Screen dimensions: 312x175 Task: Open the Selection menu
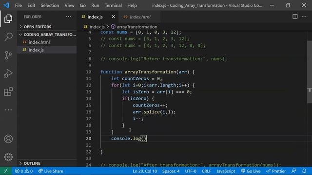(50, 5)
